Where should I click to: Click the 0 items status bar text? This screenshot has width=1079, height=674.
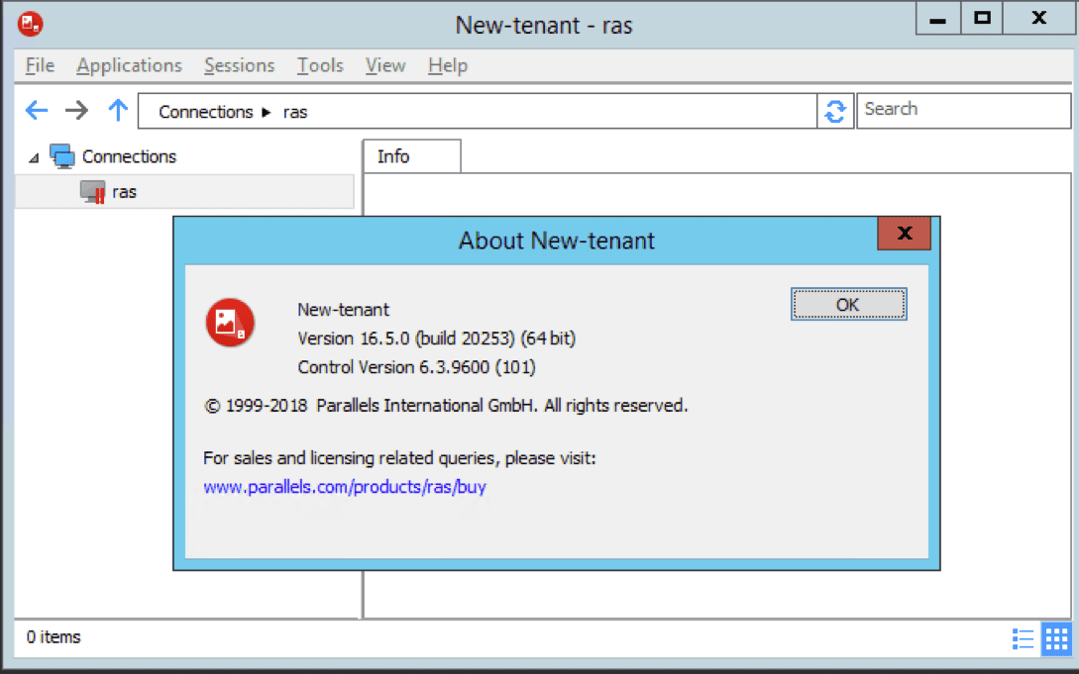point(54,637)
